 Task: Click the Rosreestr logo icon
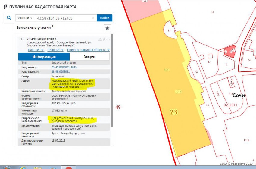coord(5,7)
